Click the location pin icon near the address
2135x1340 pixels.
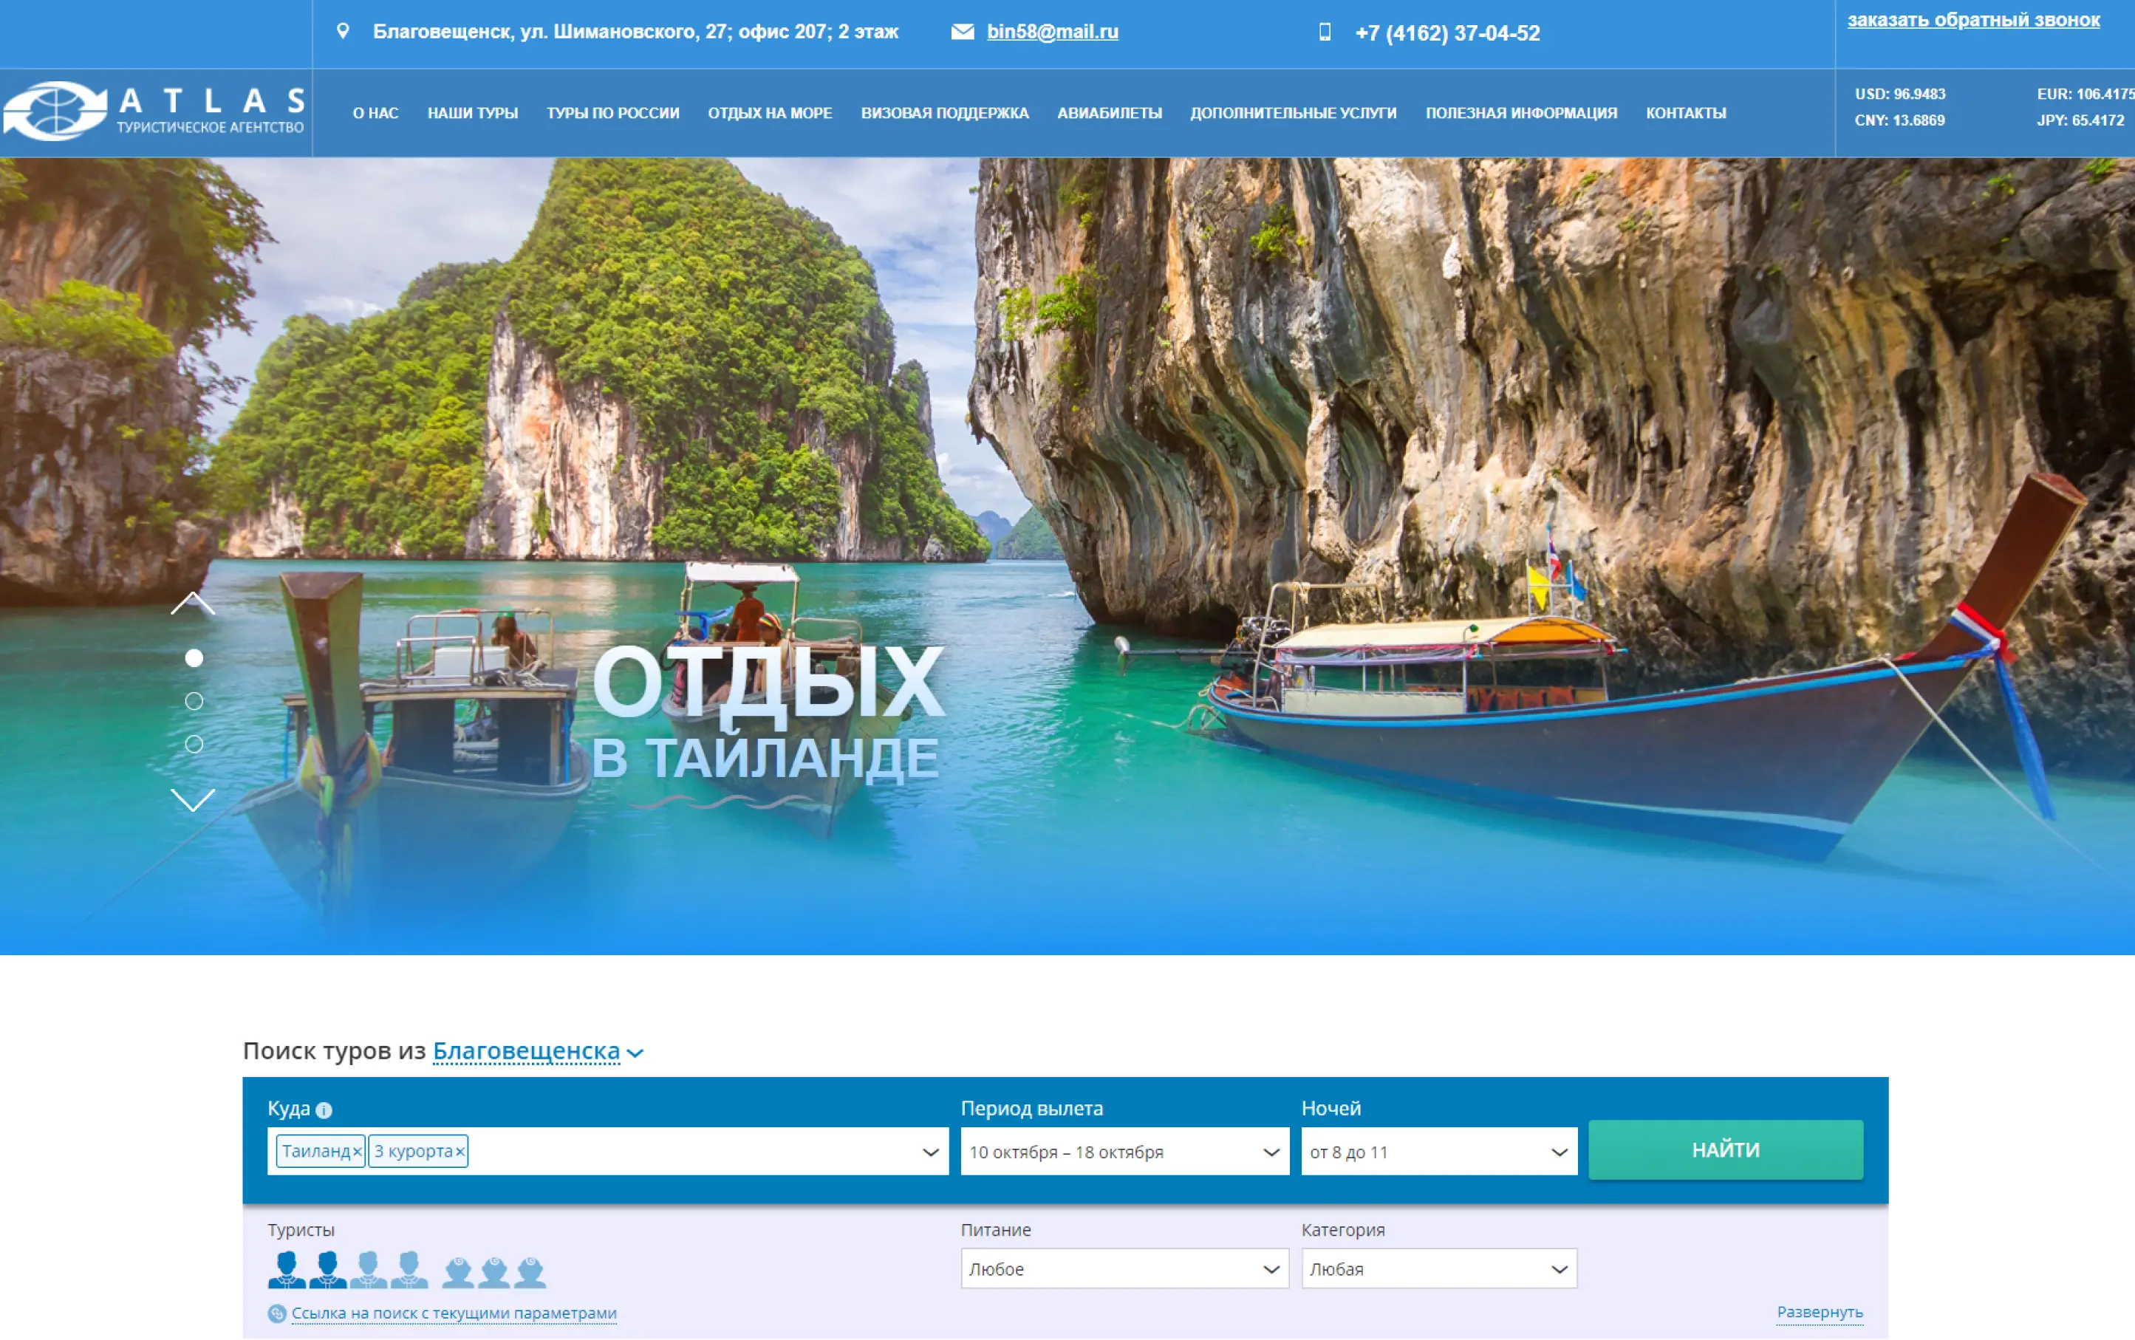tap(343, 32)
